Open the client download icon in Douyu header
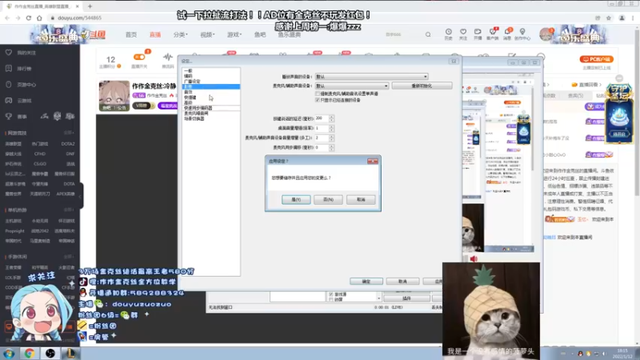Screen dimensions: 640x360 (493, 34)
